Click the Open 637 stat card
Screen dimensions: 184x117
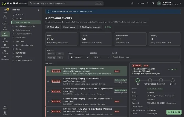click(x=61, y=39)
